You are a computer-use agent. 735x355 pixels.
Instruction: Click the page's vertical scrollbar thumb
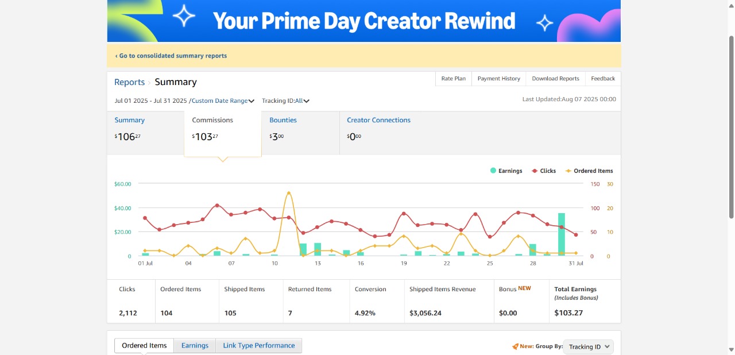731,126
